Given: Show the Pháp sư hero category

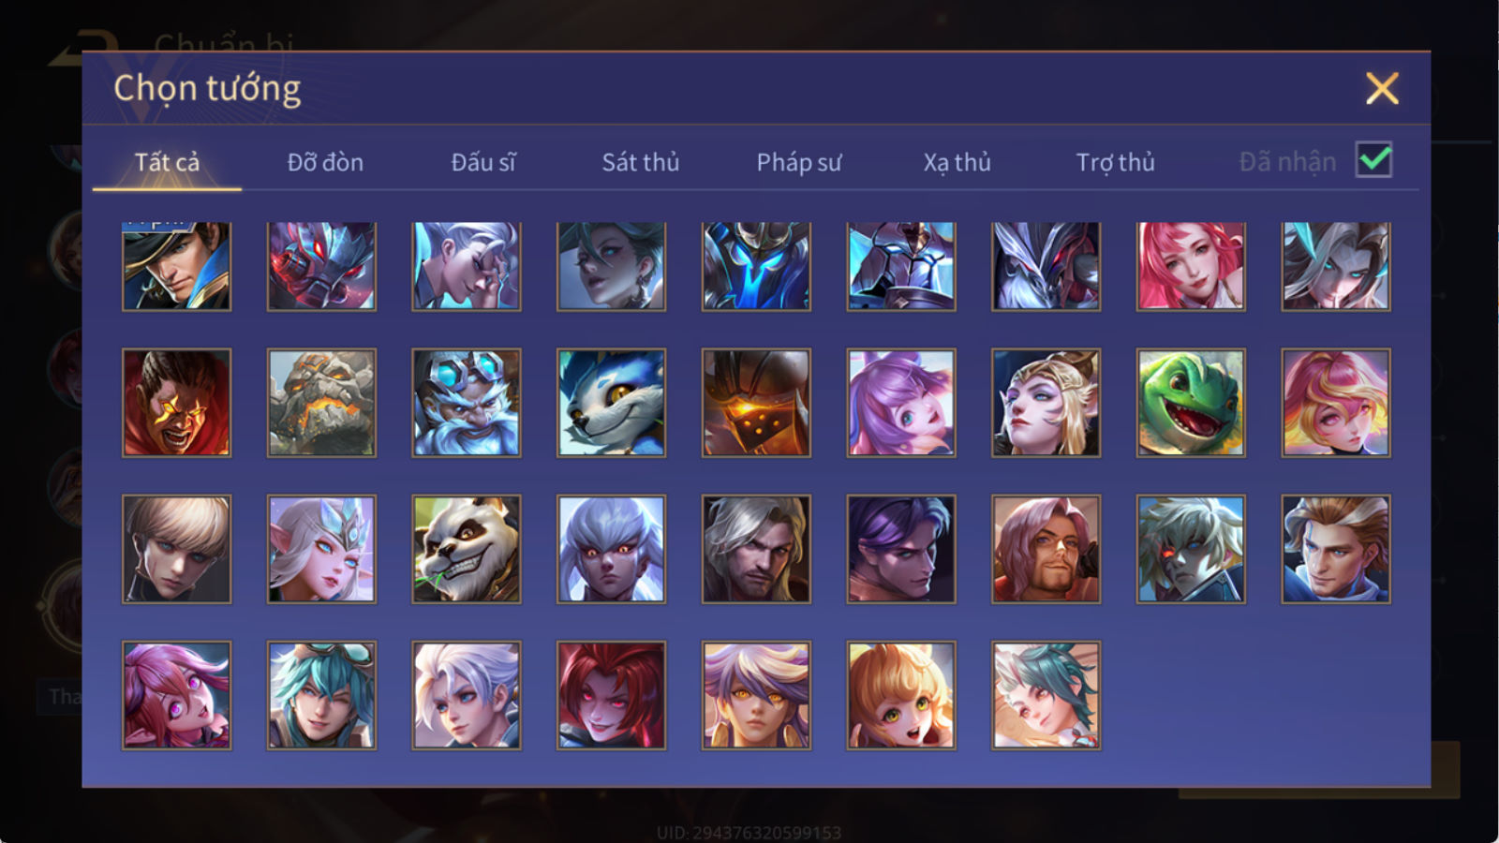Looking at the screenshot, I should tap(799, 162).
